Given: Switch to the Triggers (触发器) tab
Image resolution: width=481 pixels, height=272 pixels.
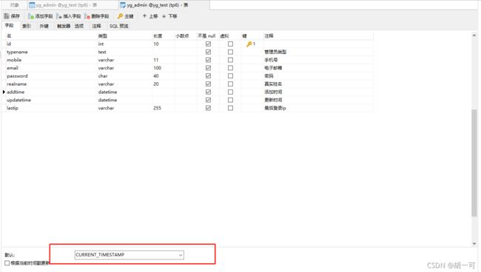Looking at the screenshot, I should pyautogui.click(x=64, y=26).
